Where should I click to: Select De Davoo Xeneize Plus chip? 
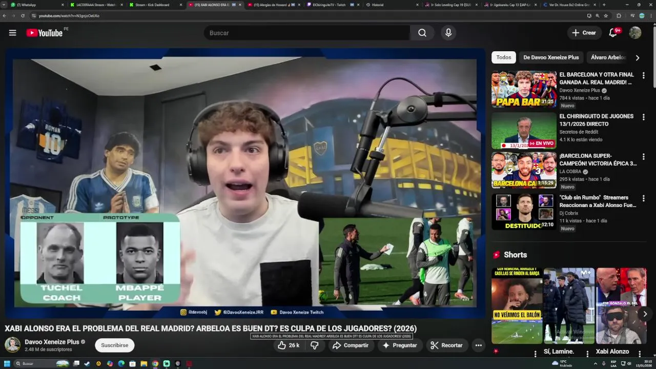(551, 57)
